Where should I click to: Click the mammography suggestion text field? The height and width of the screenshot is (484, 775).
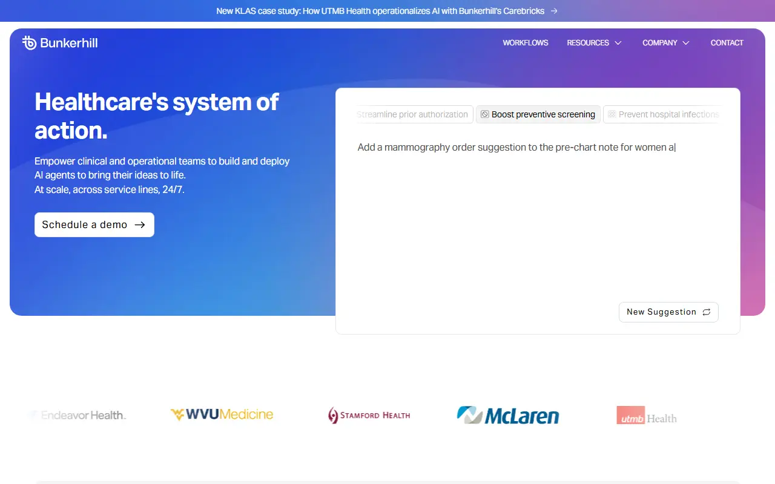coord(538,147)
